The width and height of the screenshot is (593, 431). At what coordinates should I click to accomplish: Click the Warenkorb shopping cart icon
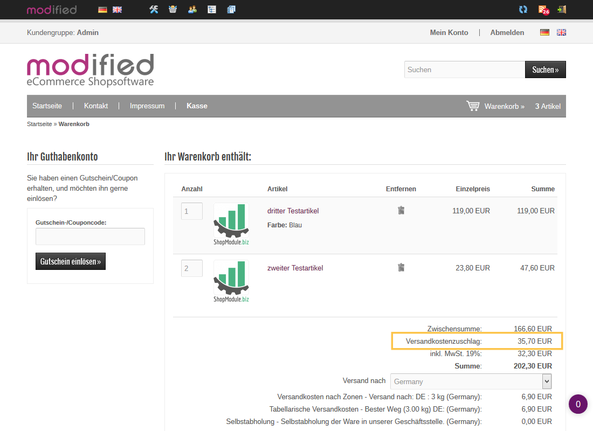point(473,106)
